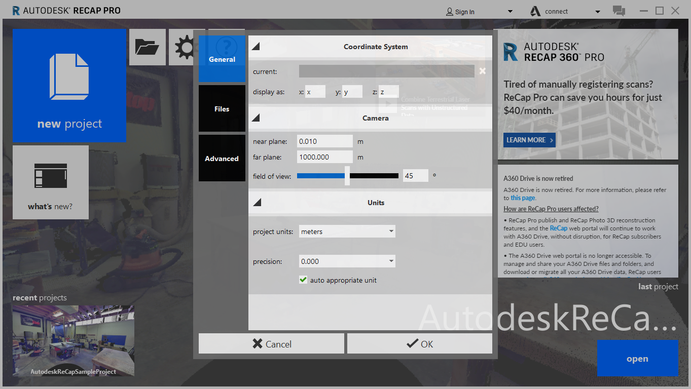
Task: Click the new project tile
Action: (69, 86)
